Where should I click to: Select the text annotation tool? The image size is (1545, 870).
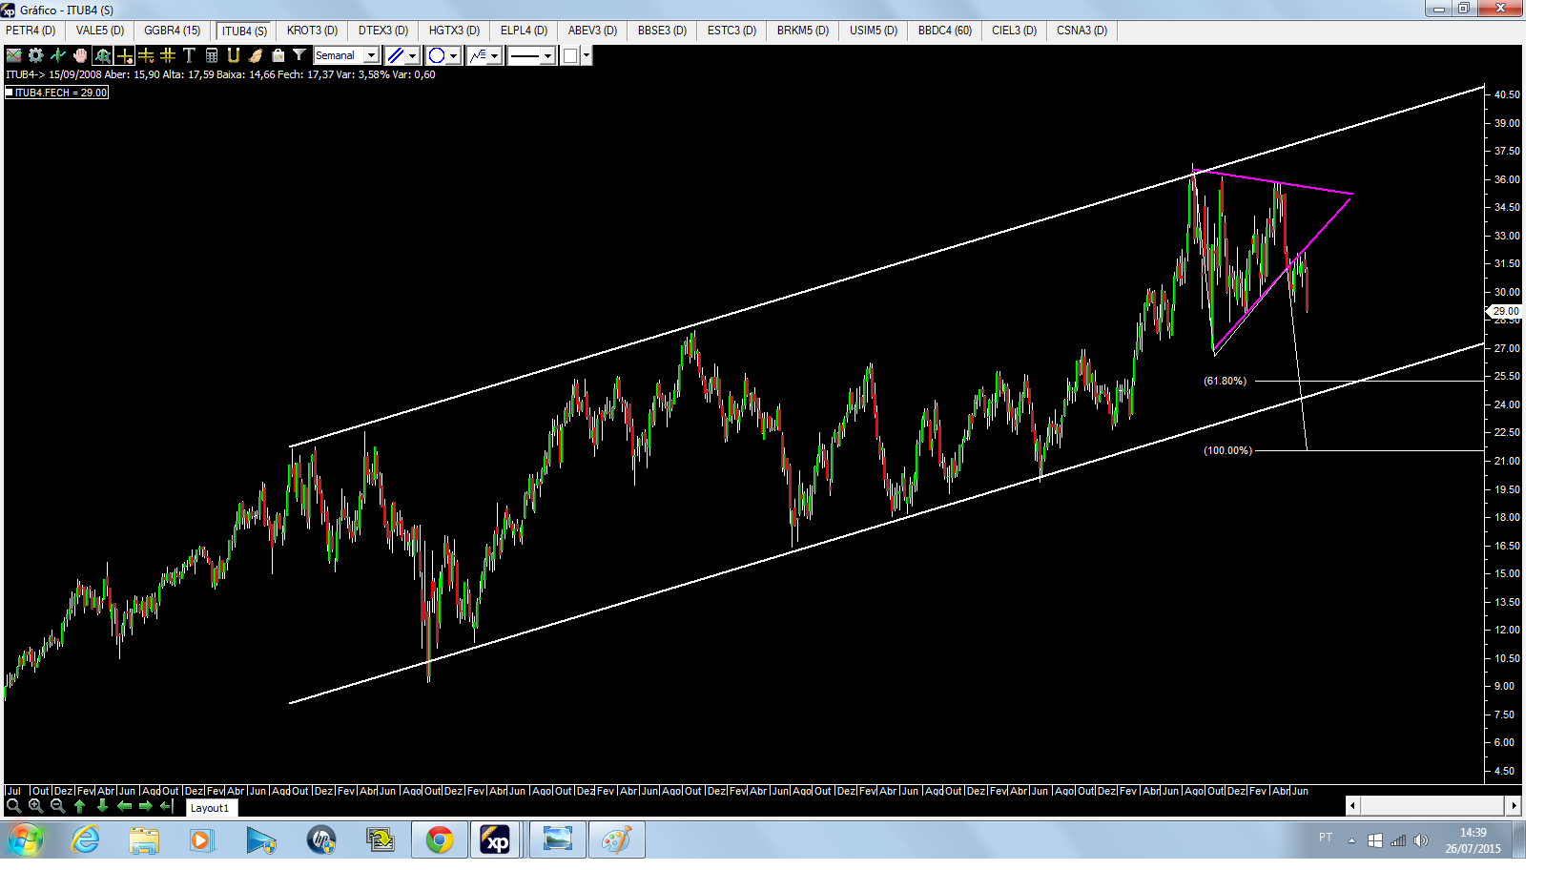tap(191, 56)
